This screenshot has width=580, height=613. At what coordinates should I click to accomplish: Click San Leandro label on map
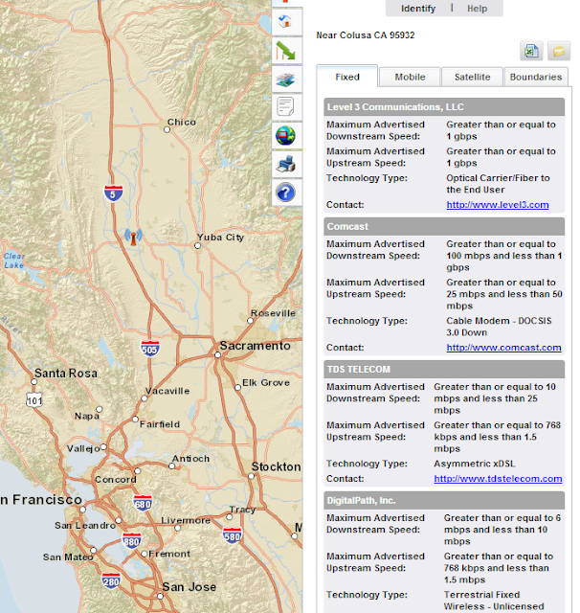pos(85,525)
